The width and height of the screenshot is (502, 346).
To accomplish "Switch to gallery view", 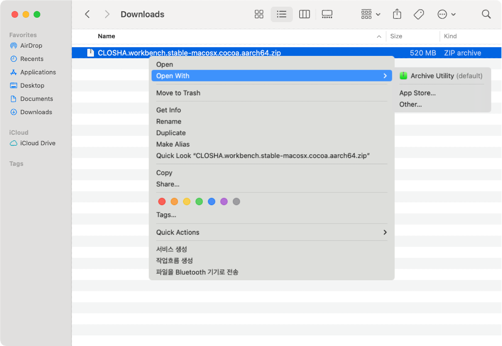I will pos(327,15).
